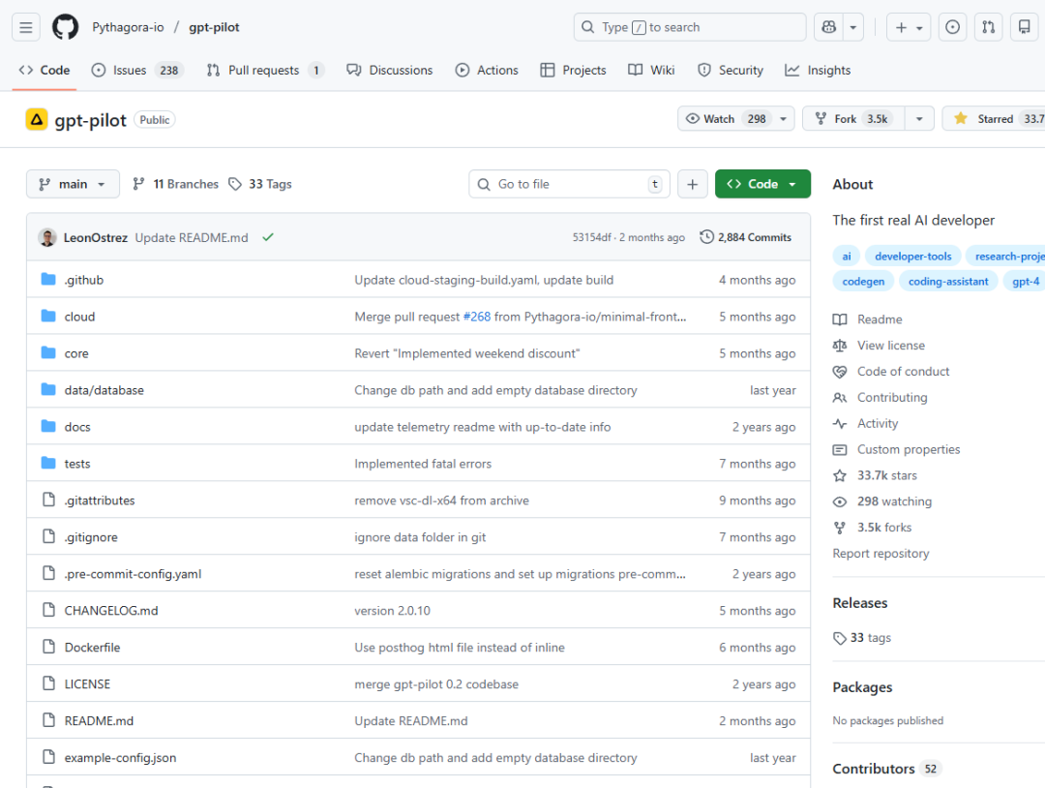The width and height of the screenshot is (1045, 788).
Task: Open the create new plus dropdown
Action: [911, 27]
